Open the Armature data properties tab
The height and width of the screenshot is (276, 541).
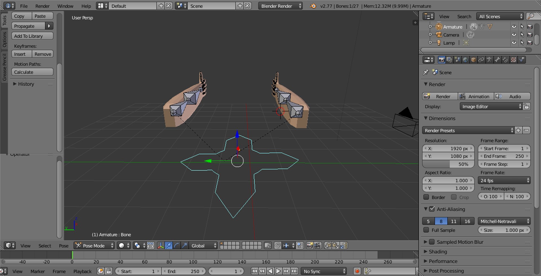(489, 60)
